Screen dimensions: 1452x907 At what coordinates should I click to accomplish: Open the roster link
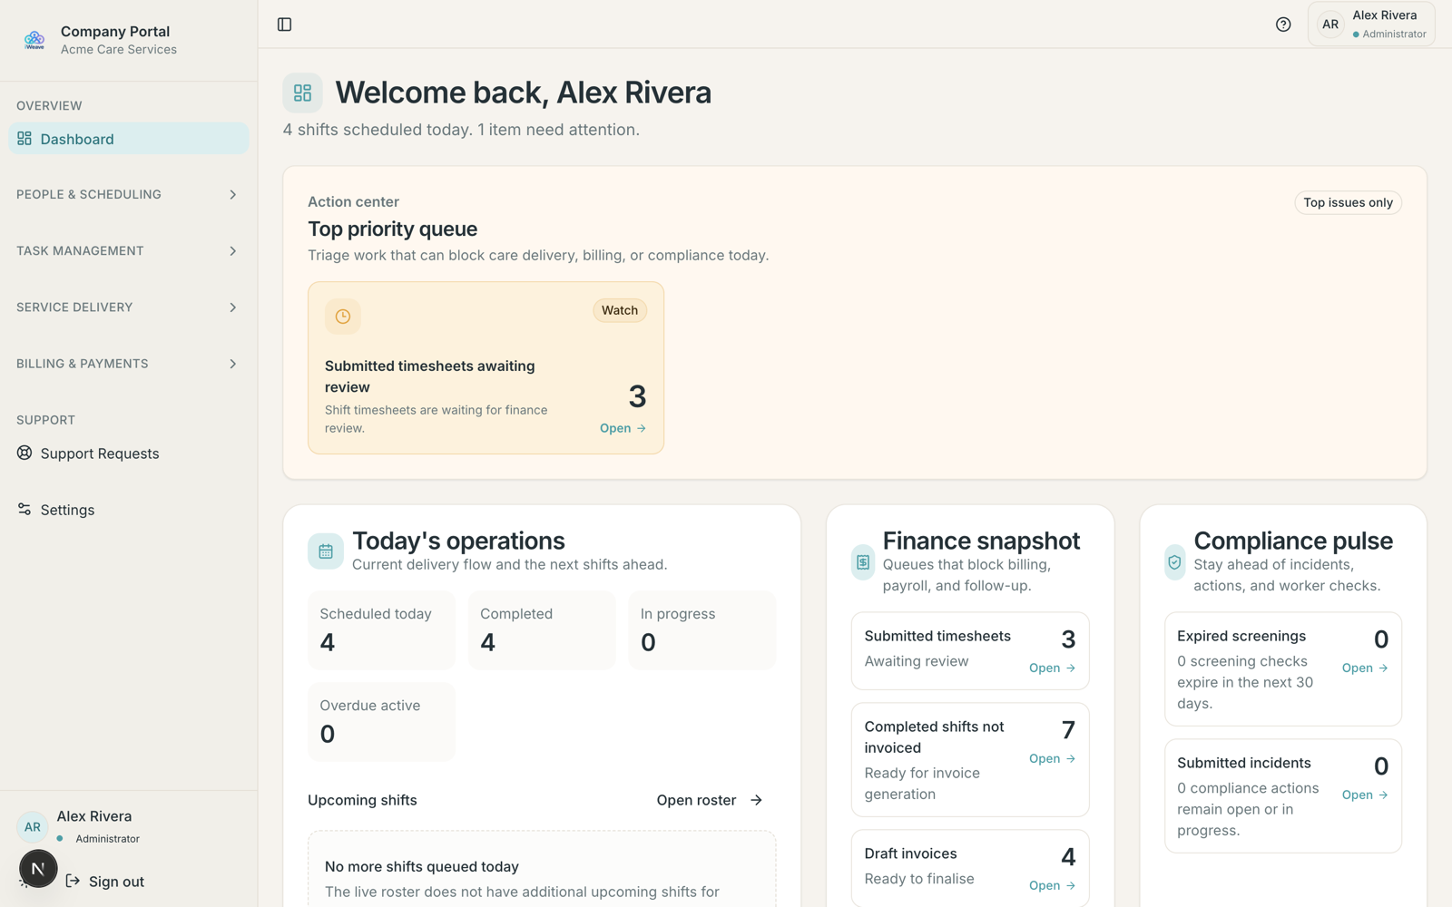(x=710, y=800)
